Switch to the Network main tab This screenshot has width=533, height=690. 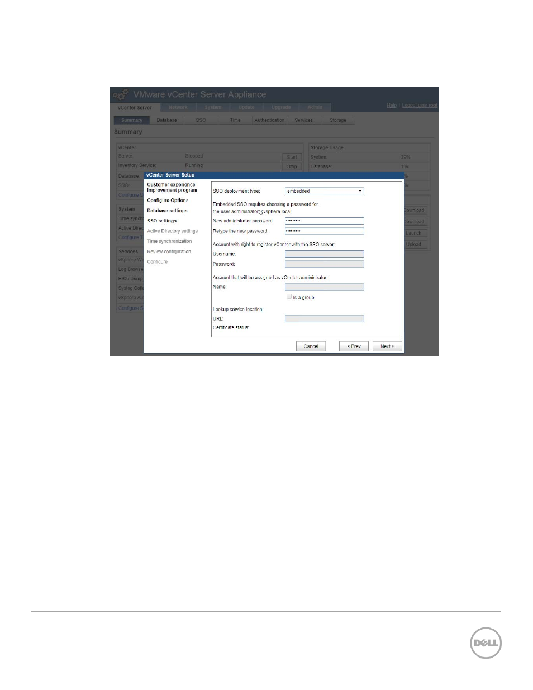point(178,107)
